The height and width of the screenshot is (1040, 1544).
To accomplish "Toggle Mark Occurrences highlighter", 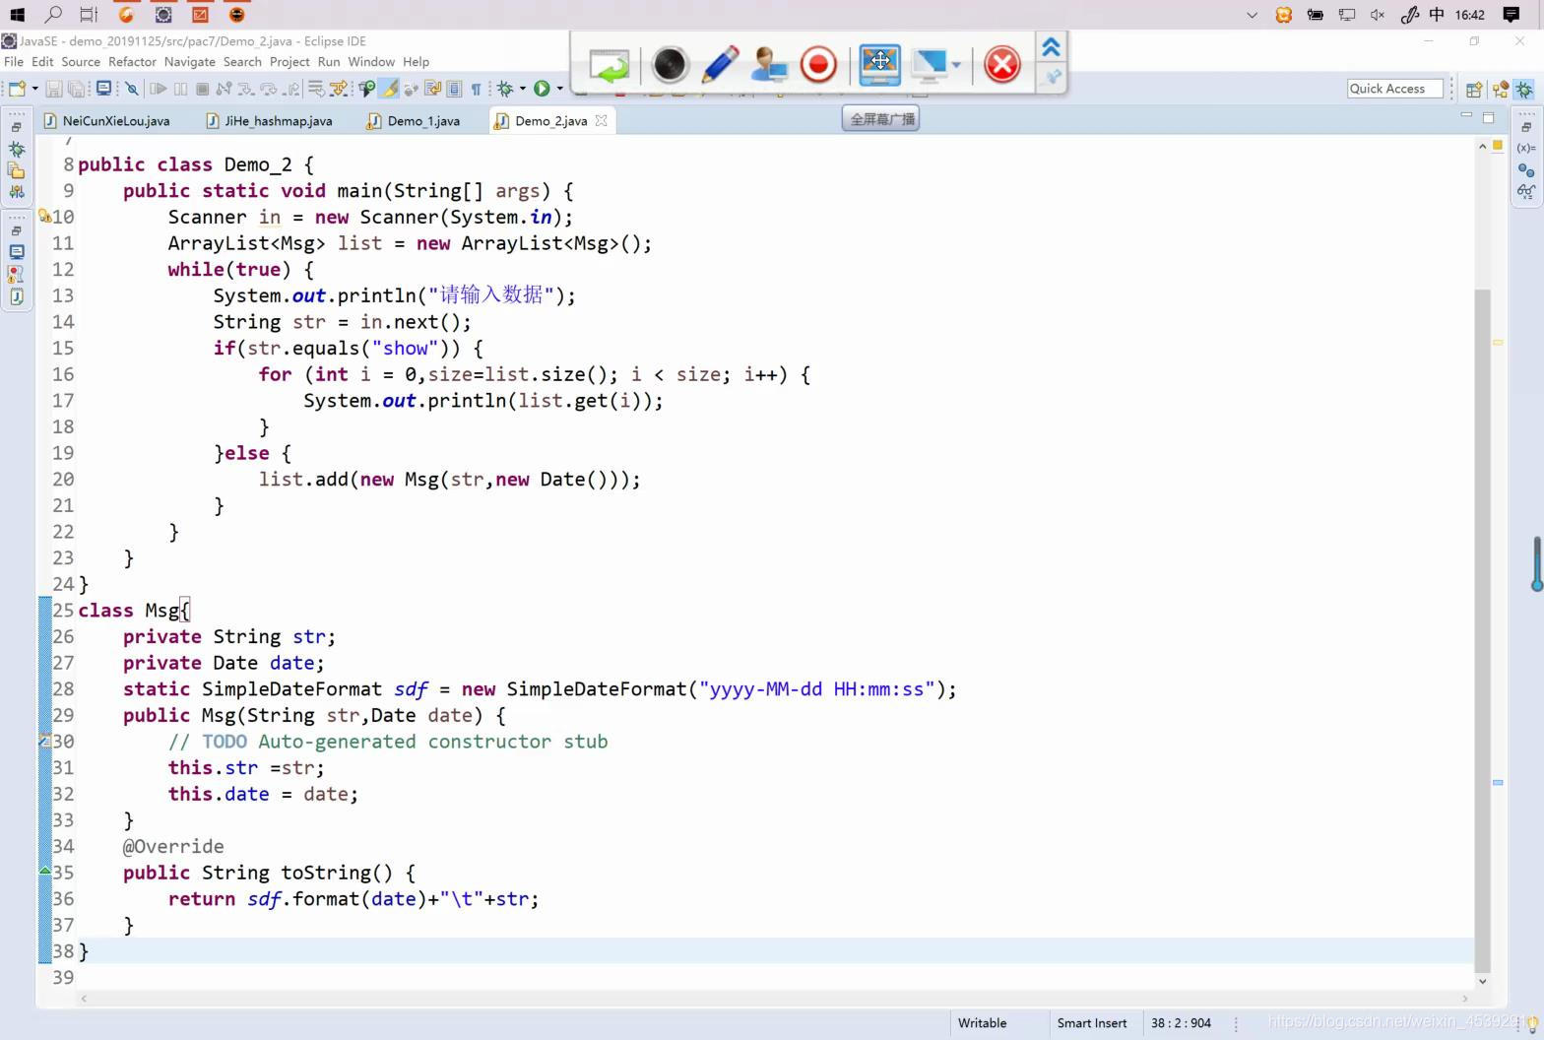I will [x=389, y=89].
